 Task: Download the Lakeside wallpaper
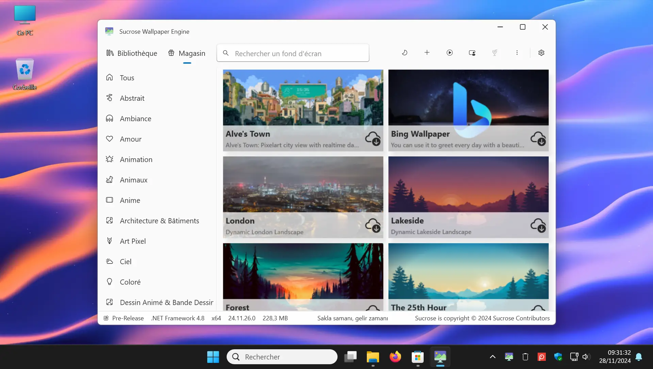pyautogui.click(x=538, y=225)
